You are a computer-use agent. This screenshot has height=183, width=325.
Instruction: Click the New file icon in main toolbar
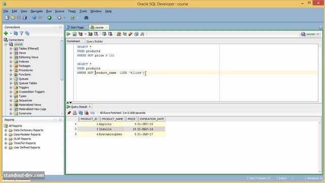(x=7, y=18)
